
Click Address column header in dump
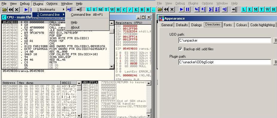[10, 83]
